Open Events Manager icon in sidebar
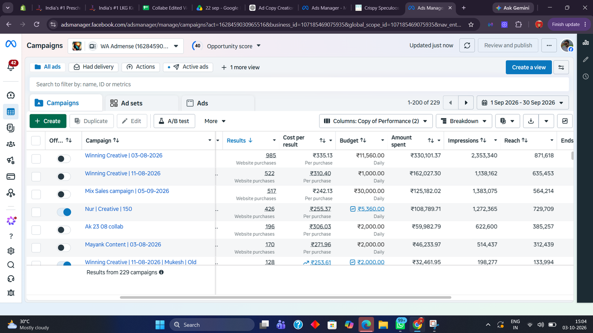593x333 pixels. point(11,193)
